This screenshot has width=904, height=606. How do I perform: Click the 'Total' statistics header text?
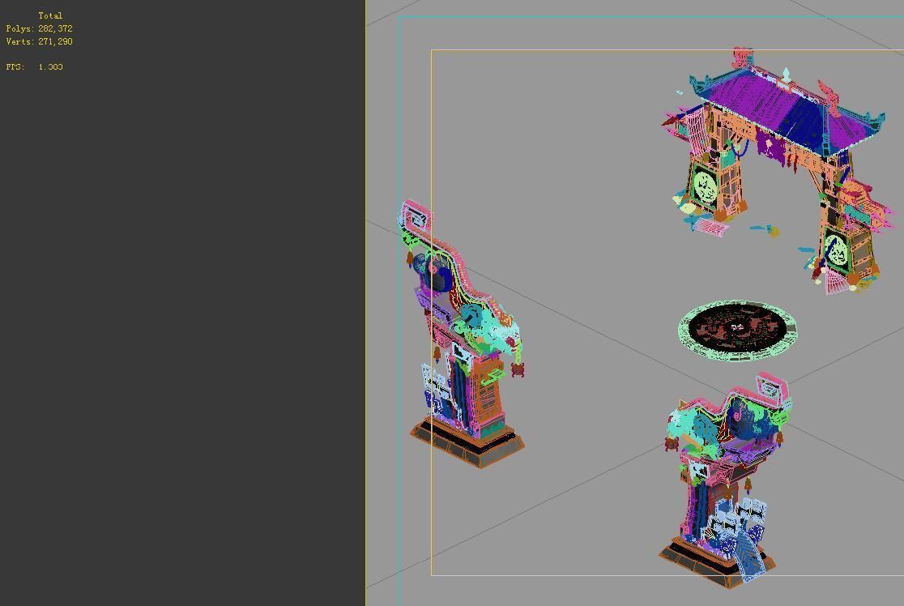tap(50, 15)
